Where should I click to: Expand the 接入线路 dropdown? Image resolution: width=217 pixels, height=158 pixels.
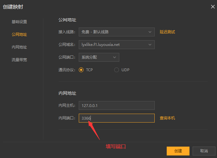(x=117, y=32)
